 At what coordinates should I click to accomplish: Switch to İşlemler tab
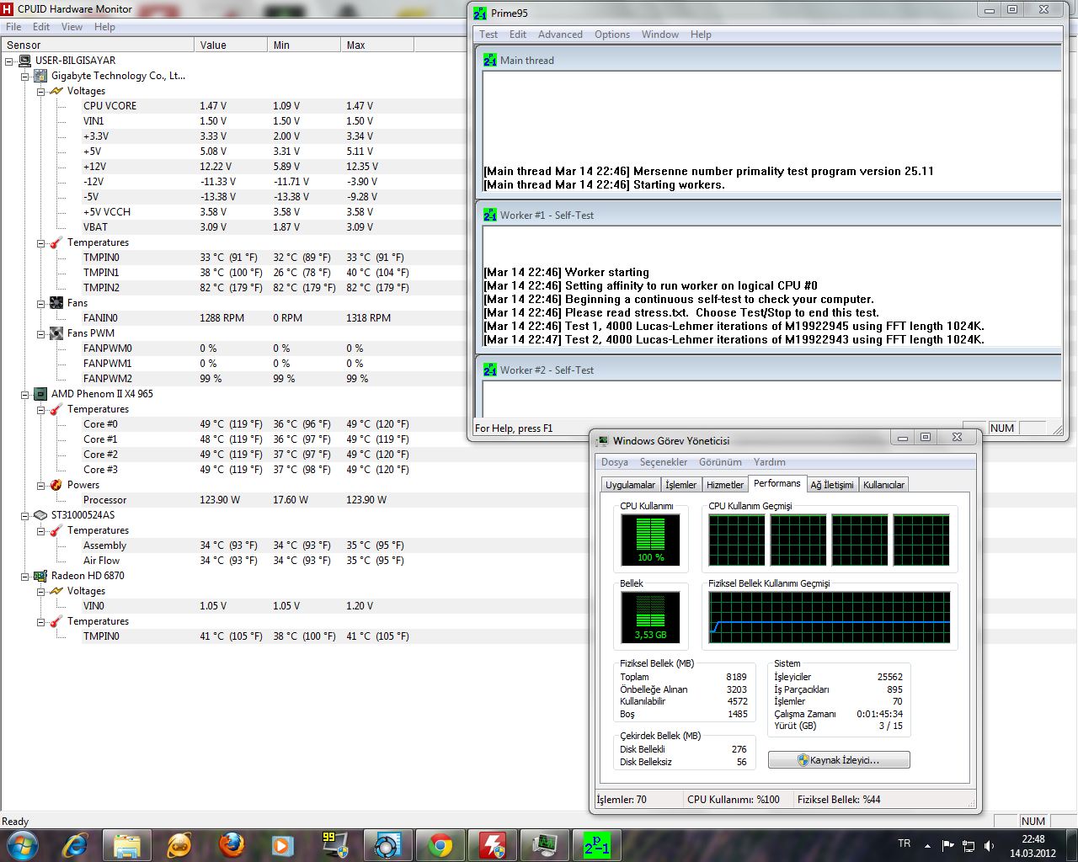(x=680, y=485)
